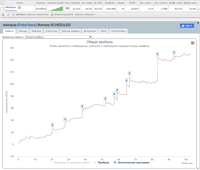Select the $3.53 average stake cell

point(87,9)
